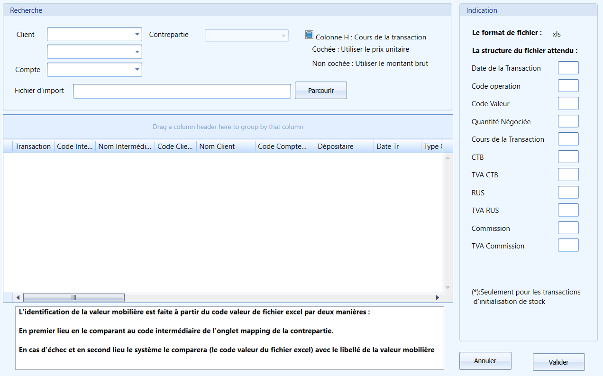
Task: Click the Date de la Transaction box
Action: point(568,68)
